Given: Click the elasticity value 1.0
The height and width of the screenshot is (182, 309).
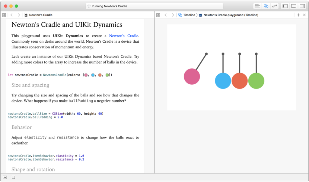Looking at the screenshot, I should point(81,156).
